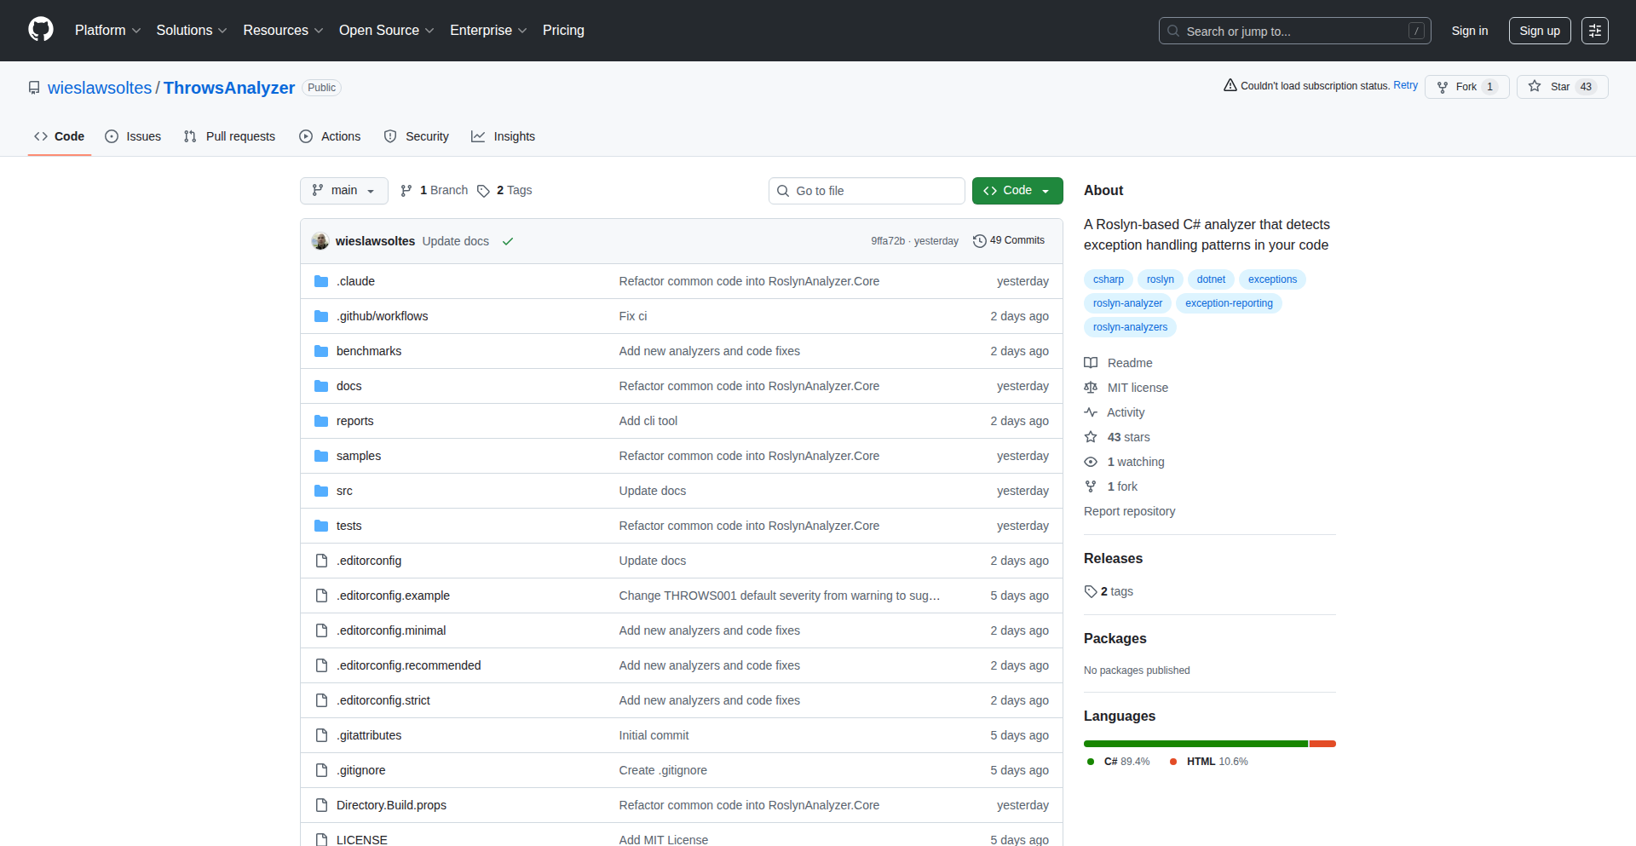Open the 2 Tags link

tap(504, 190)
